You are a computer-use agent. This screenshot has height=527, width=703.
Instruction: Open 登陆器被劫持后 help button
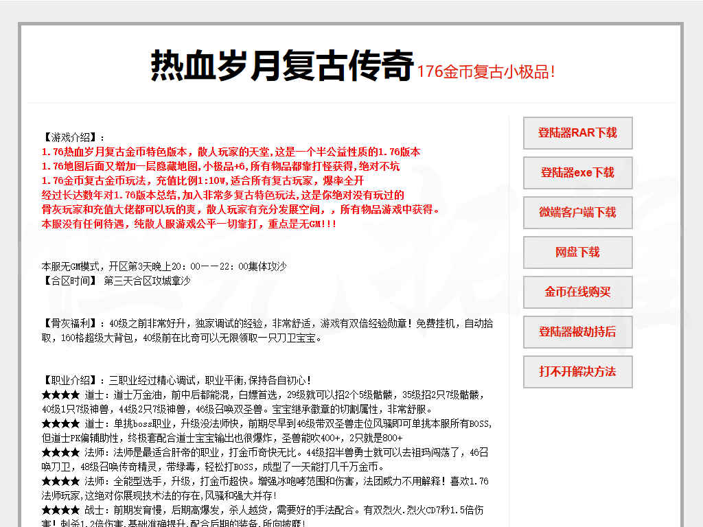[577, 333]
